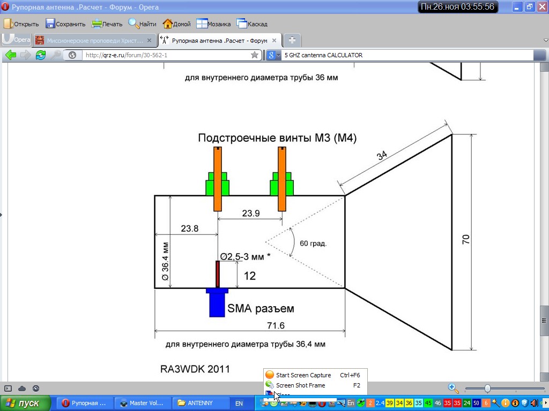Click the search field with 5 GHZ cantenna

(x=408, y=55)
